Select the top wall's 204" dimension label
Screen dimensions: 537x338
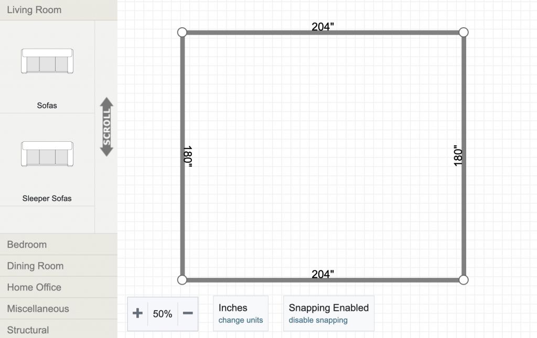(x=323, y=27)
